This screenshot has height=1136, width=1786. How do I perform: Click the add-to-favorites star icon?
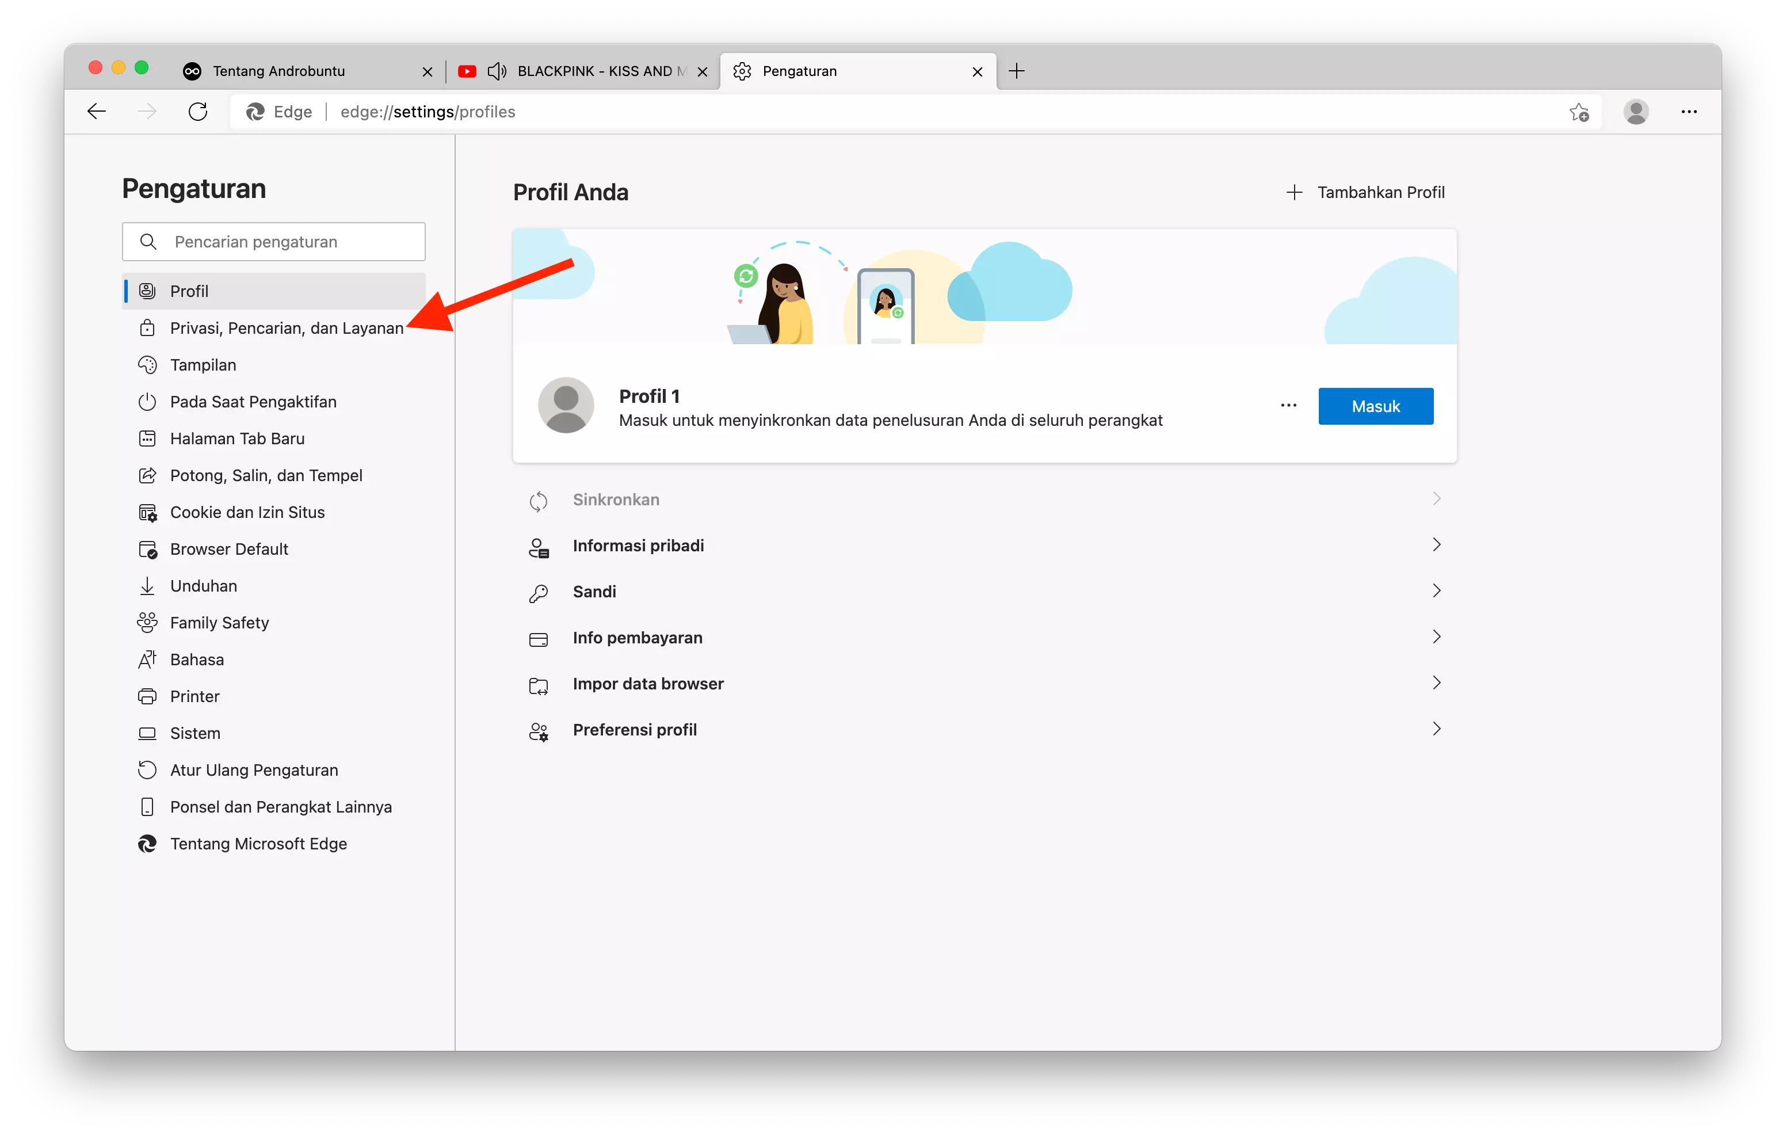tap(1579, 111)
